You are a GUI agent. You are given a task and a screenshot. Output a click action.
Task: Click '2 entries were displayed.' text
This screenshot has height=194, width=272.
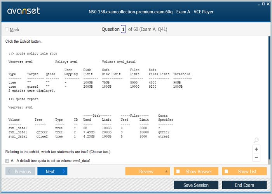(31, 90)
